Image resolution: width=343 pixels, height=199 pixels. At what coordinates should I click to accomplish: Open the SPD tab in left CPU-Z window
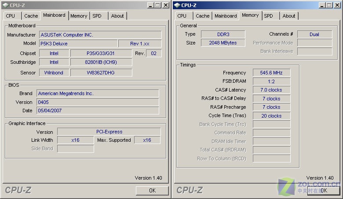click(x=99, y=16)
